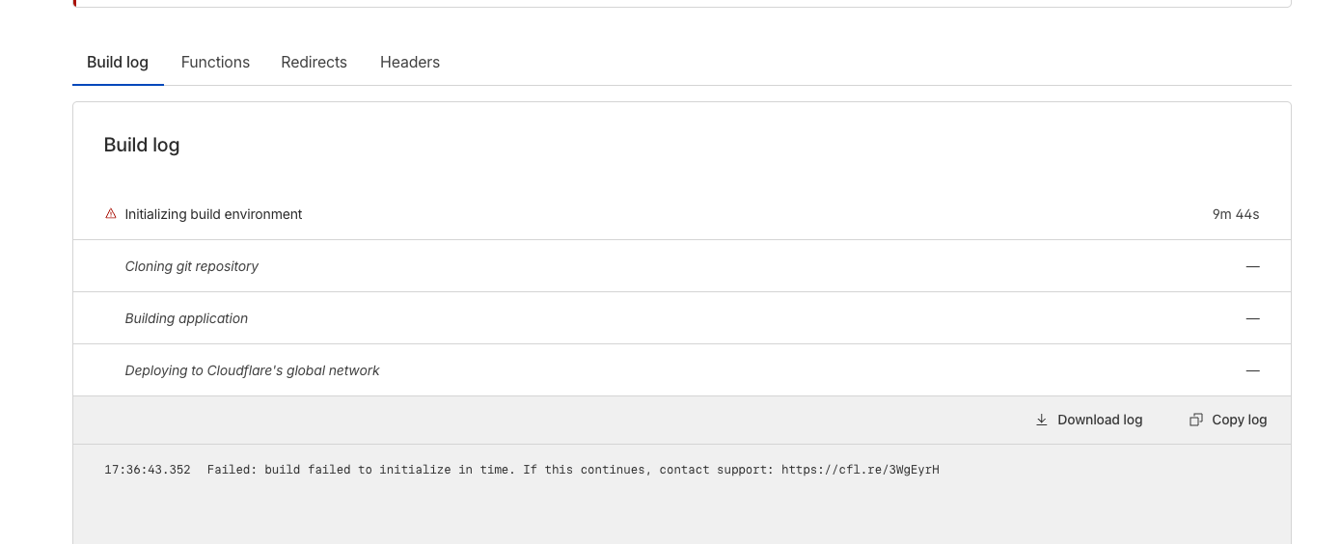Expand the Initializing build environment step

point(213,214)
